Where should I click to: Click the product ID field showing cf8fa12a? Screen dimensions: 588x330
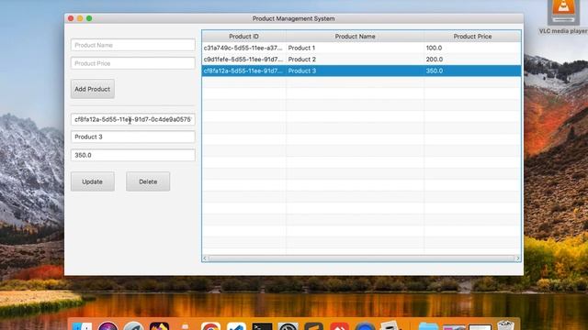tap(132, 119)
